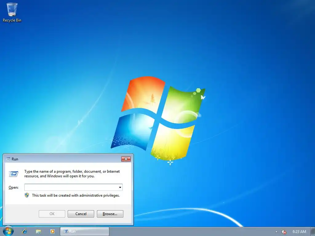Click the UAC shield icon in Run

pyautogui.click(x=27, y=195)
